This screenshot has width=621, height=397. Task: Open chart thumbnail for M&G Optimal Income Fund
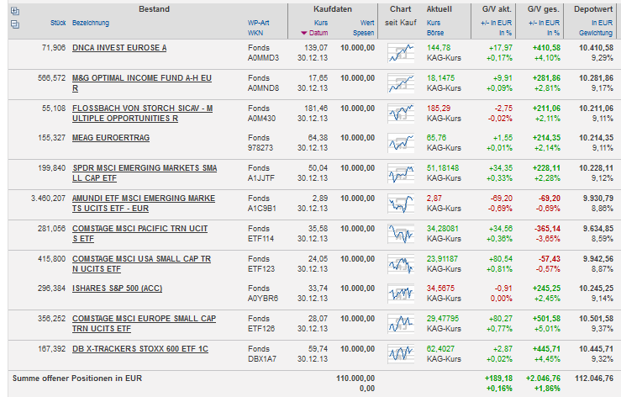tap(401, 83)
